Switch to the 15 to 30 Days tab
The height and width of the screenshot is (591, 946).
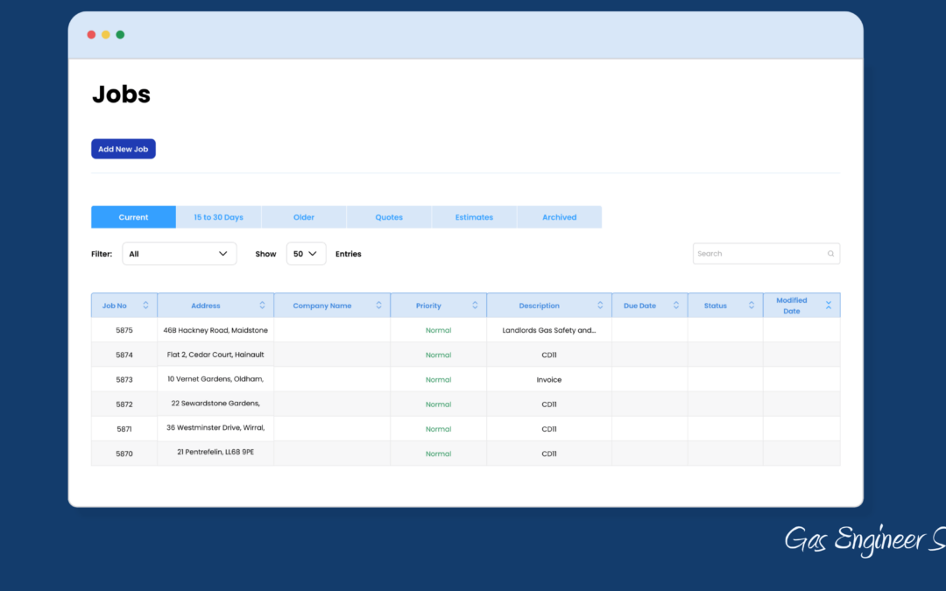click(x=218, y=217)
